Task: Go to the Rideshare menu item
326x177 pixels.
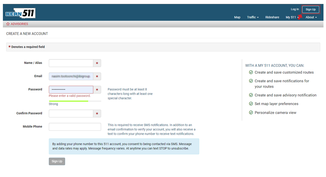Action: [x=272, y=17]
